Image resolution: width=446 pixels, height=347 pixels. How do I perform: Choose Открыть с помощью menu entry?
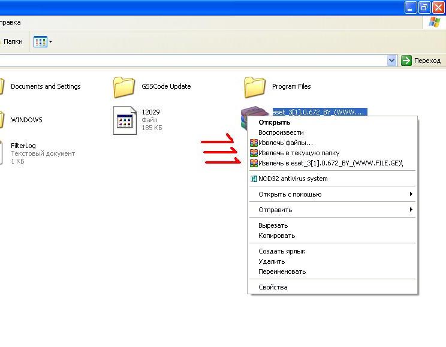coord(332,194)
